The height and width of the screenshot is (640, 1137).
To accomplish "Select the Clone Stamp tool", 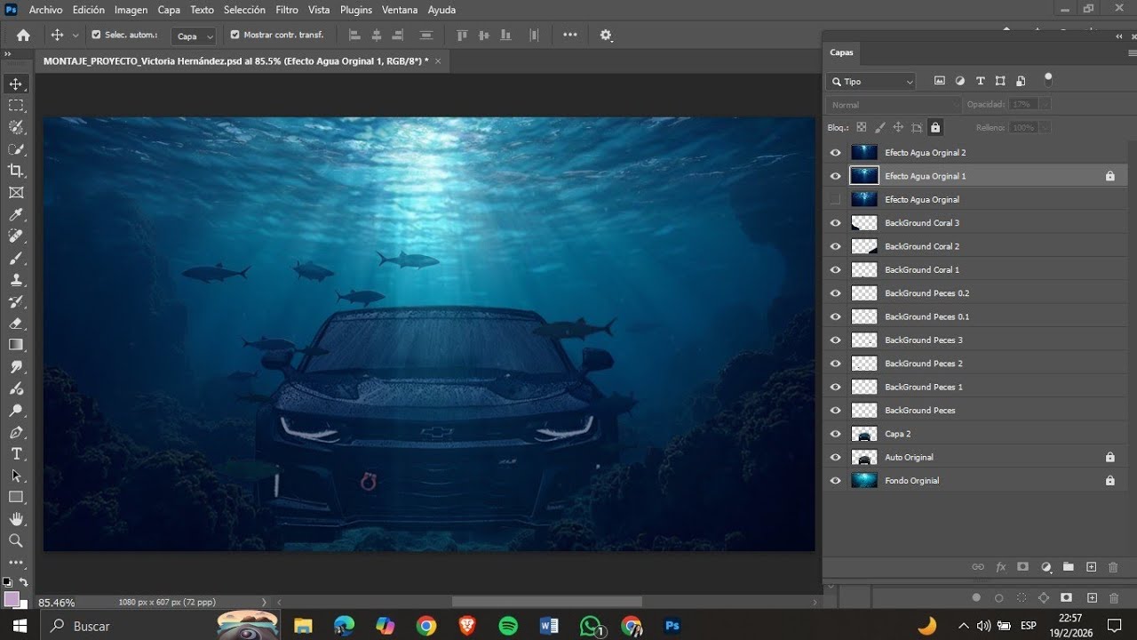I will coord(16,279).
